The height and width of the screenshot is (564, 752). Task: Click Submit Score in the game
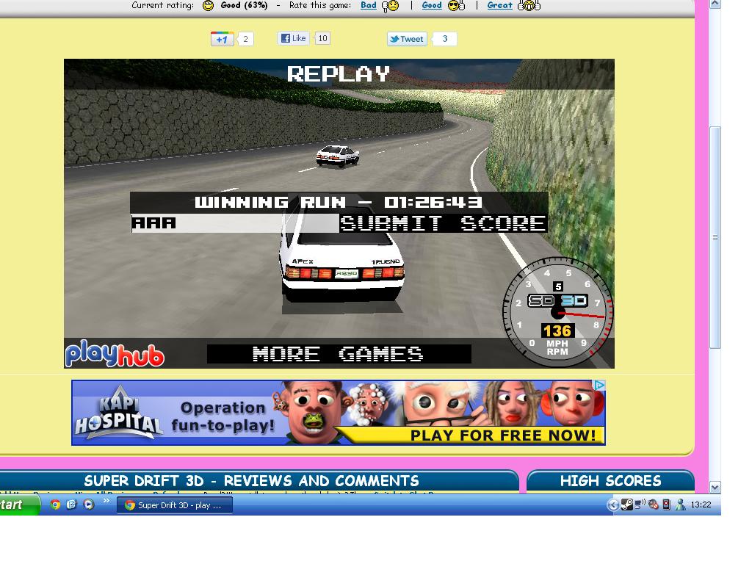pyautogui.click(x=443, y=223)
